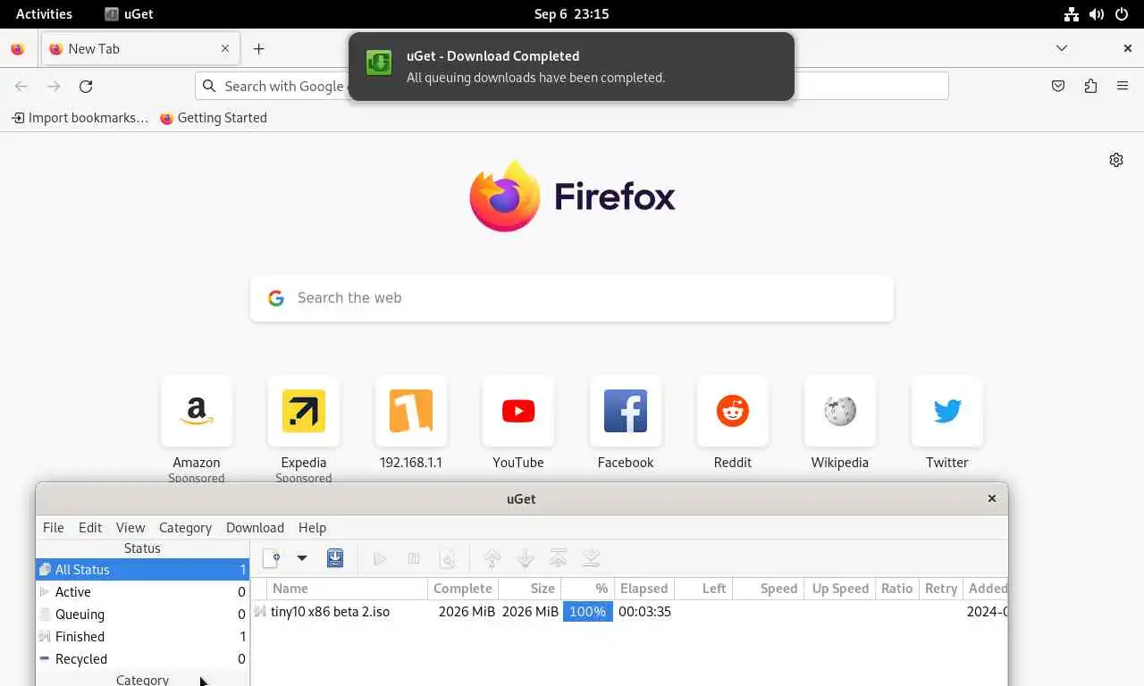Open the Facebook shortcut tile

click(626, 411)
